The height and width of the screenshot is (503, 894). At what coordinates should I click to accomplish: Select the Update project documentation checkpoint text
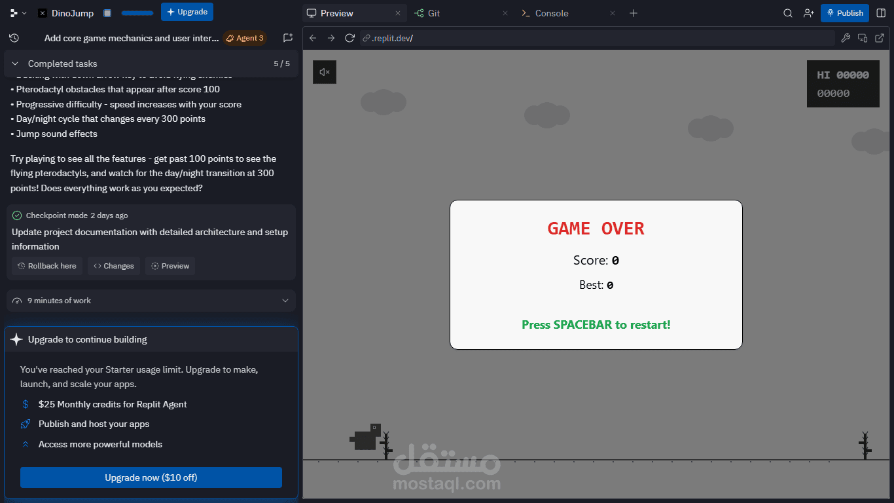150,239
